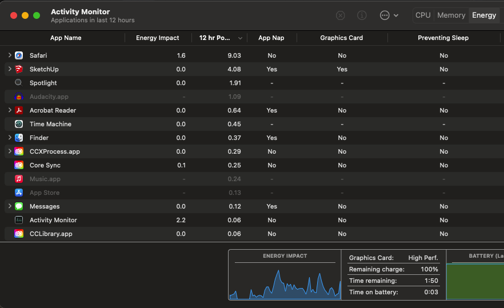Select the Acrobat Reader row name
This screenshot has width=504, height=308.
(53, 110)
